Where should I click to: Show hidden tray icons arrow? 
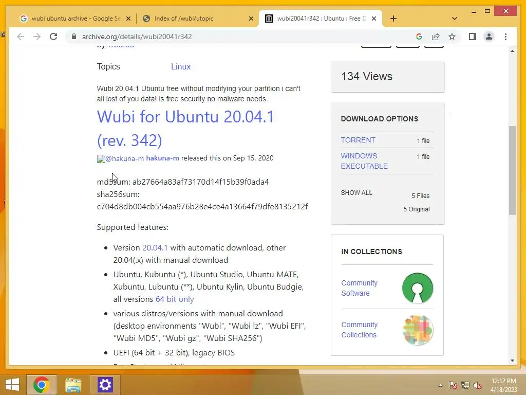point(440,385)
